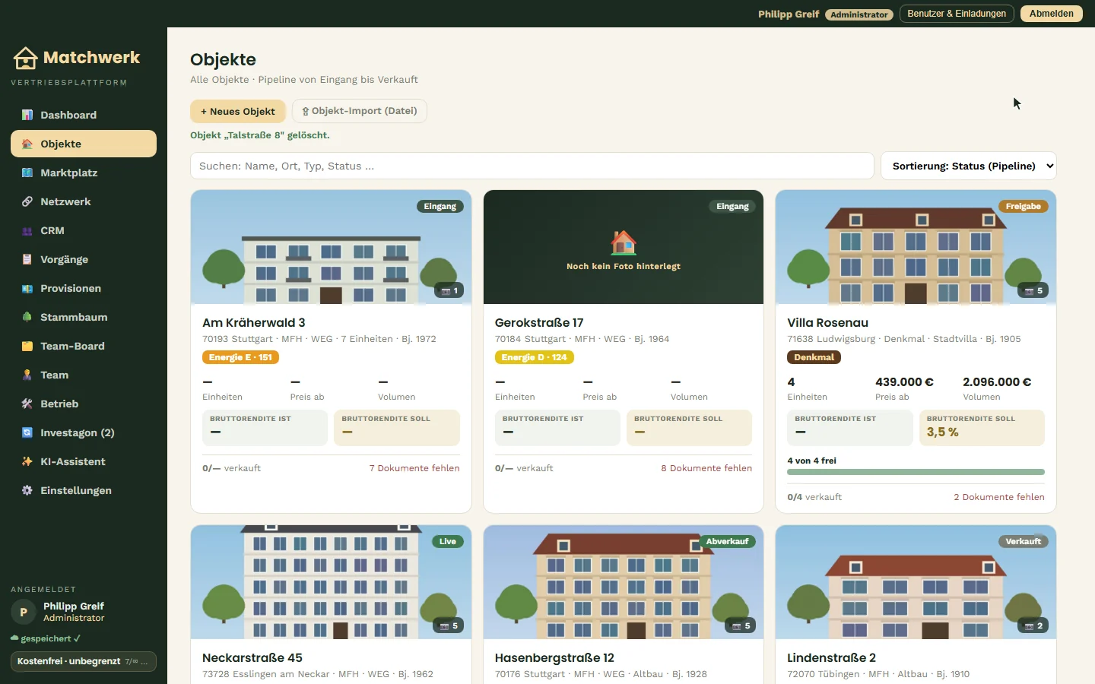Click the Freigabe status badge
Screen dimensions: 1095x684
pos(1024,207)
